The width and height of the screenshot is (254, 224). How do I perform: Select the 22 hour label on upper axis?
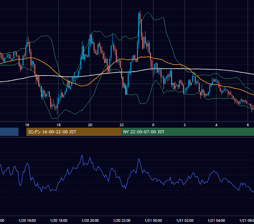click(x=122, y=125)
